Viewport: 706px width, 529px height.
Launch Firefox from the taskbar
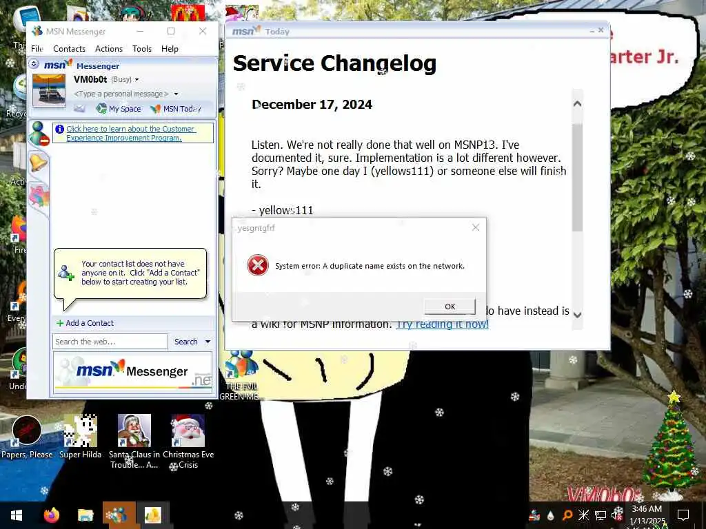click(x=51, y=515)
